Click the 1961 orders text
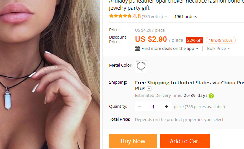This screenshot has height=149, width=244. pyautogui.click(x=186, y=16)
